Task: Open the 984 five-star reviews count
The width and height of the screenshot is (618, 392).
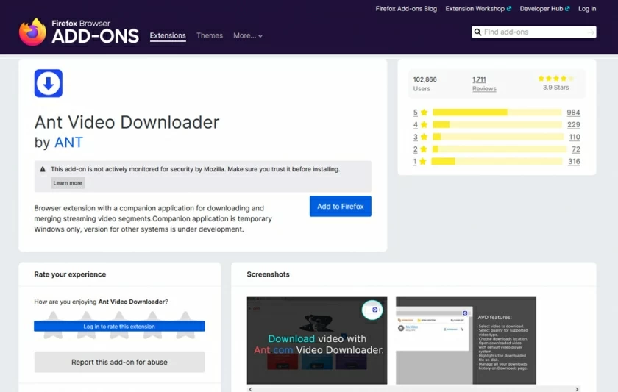Action: click(573, 113)
